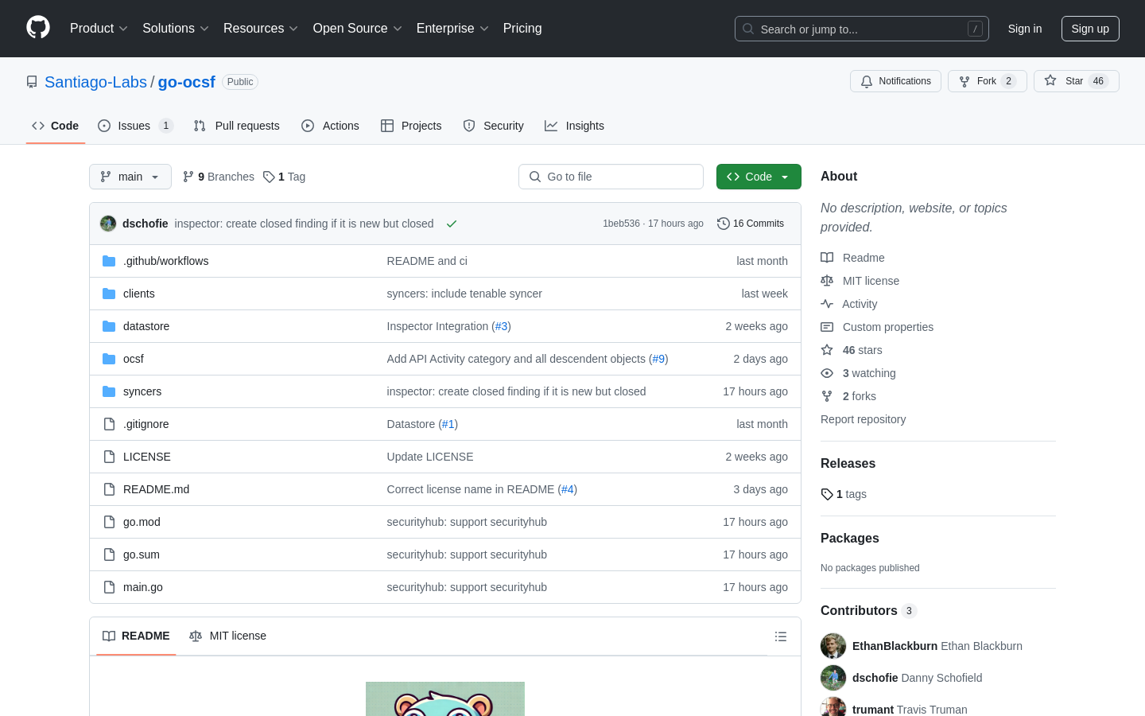The image size is (1145, 716).
Task: Click the main.go file icon
Action: pyautogui.click(x=109, y=587)
